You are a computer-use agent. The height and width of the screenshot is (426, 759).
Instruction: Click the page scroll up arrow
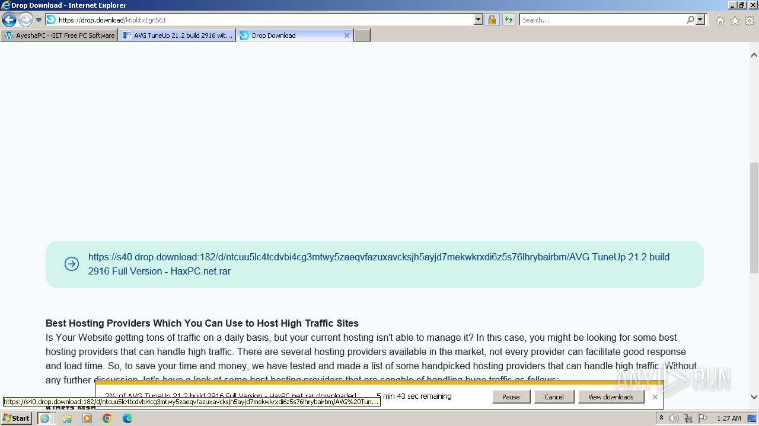pos(754,55)
